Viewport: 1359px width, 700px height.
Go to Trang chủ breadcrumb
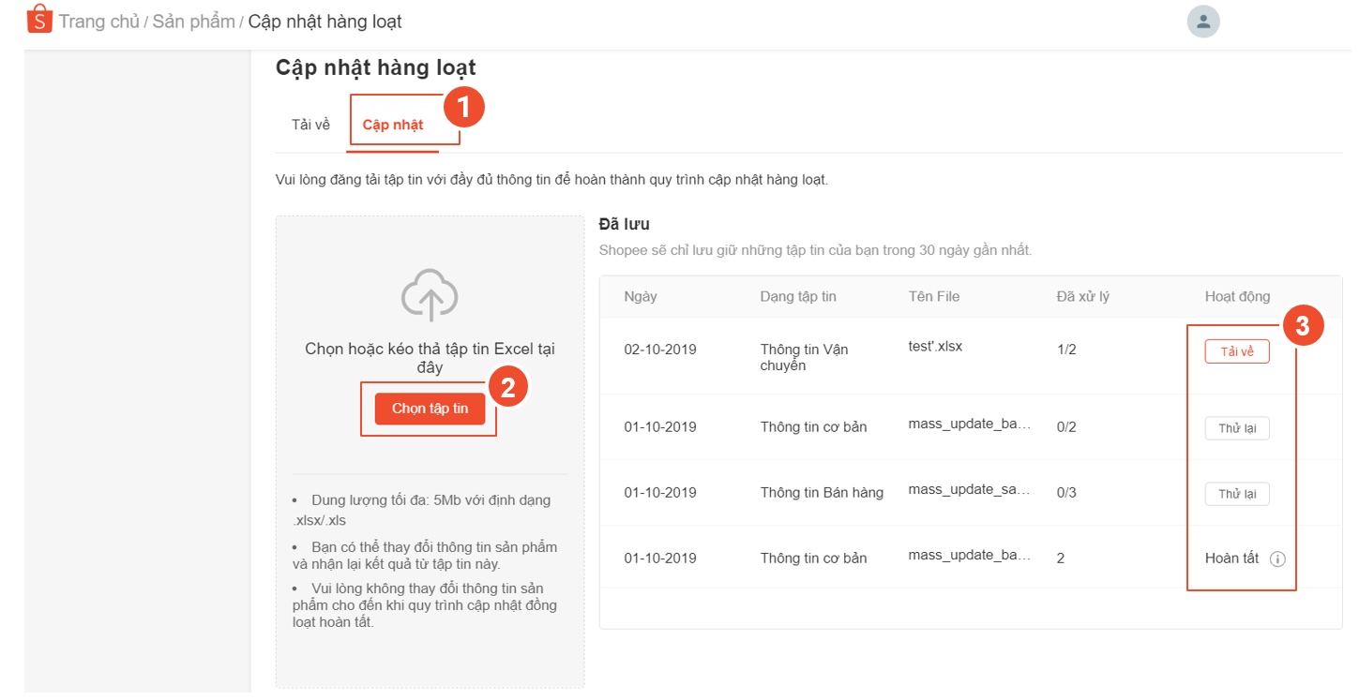(x=98, y=21)
